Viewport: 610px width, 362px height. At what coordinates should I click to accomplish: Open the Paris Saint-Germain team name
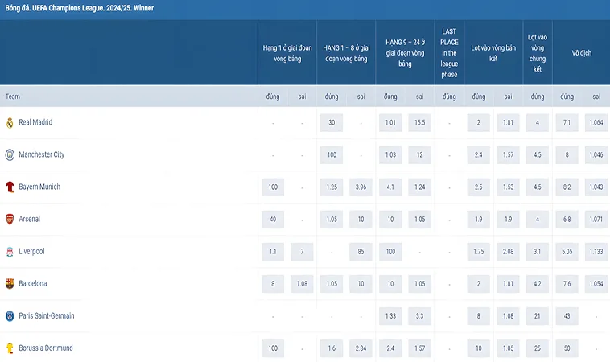point(47,315)
